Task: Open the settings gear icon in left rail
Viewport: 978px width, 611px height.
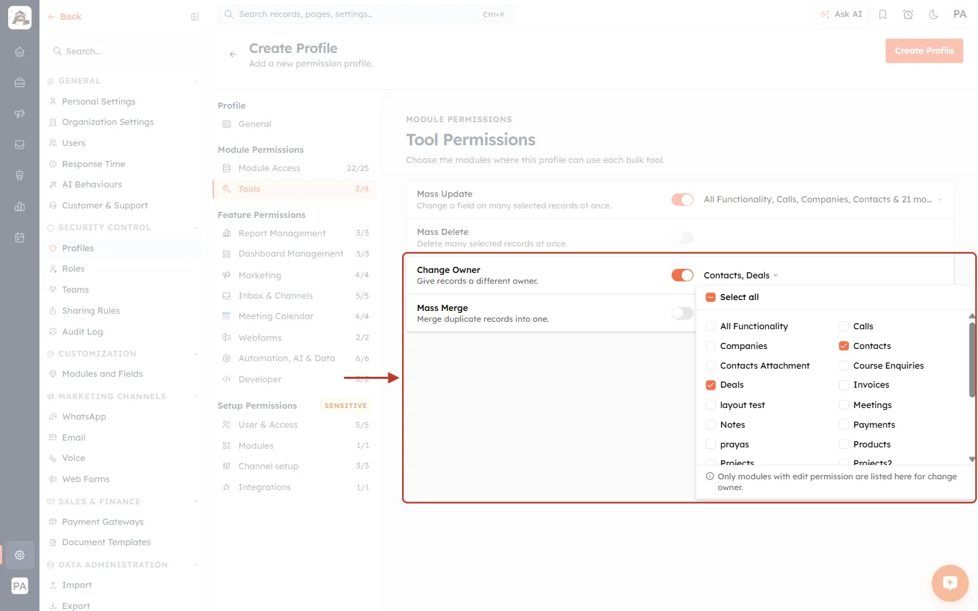Action: 20,555
